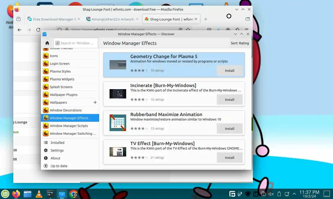Close the Shag-Lounge Font tab
The width and height of the screenshot is (333, 199).
[x=196, y=19]
